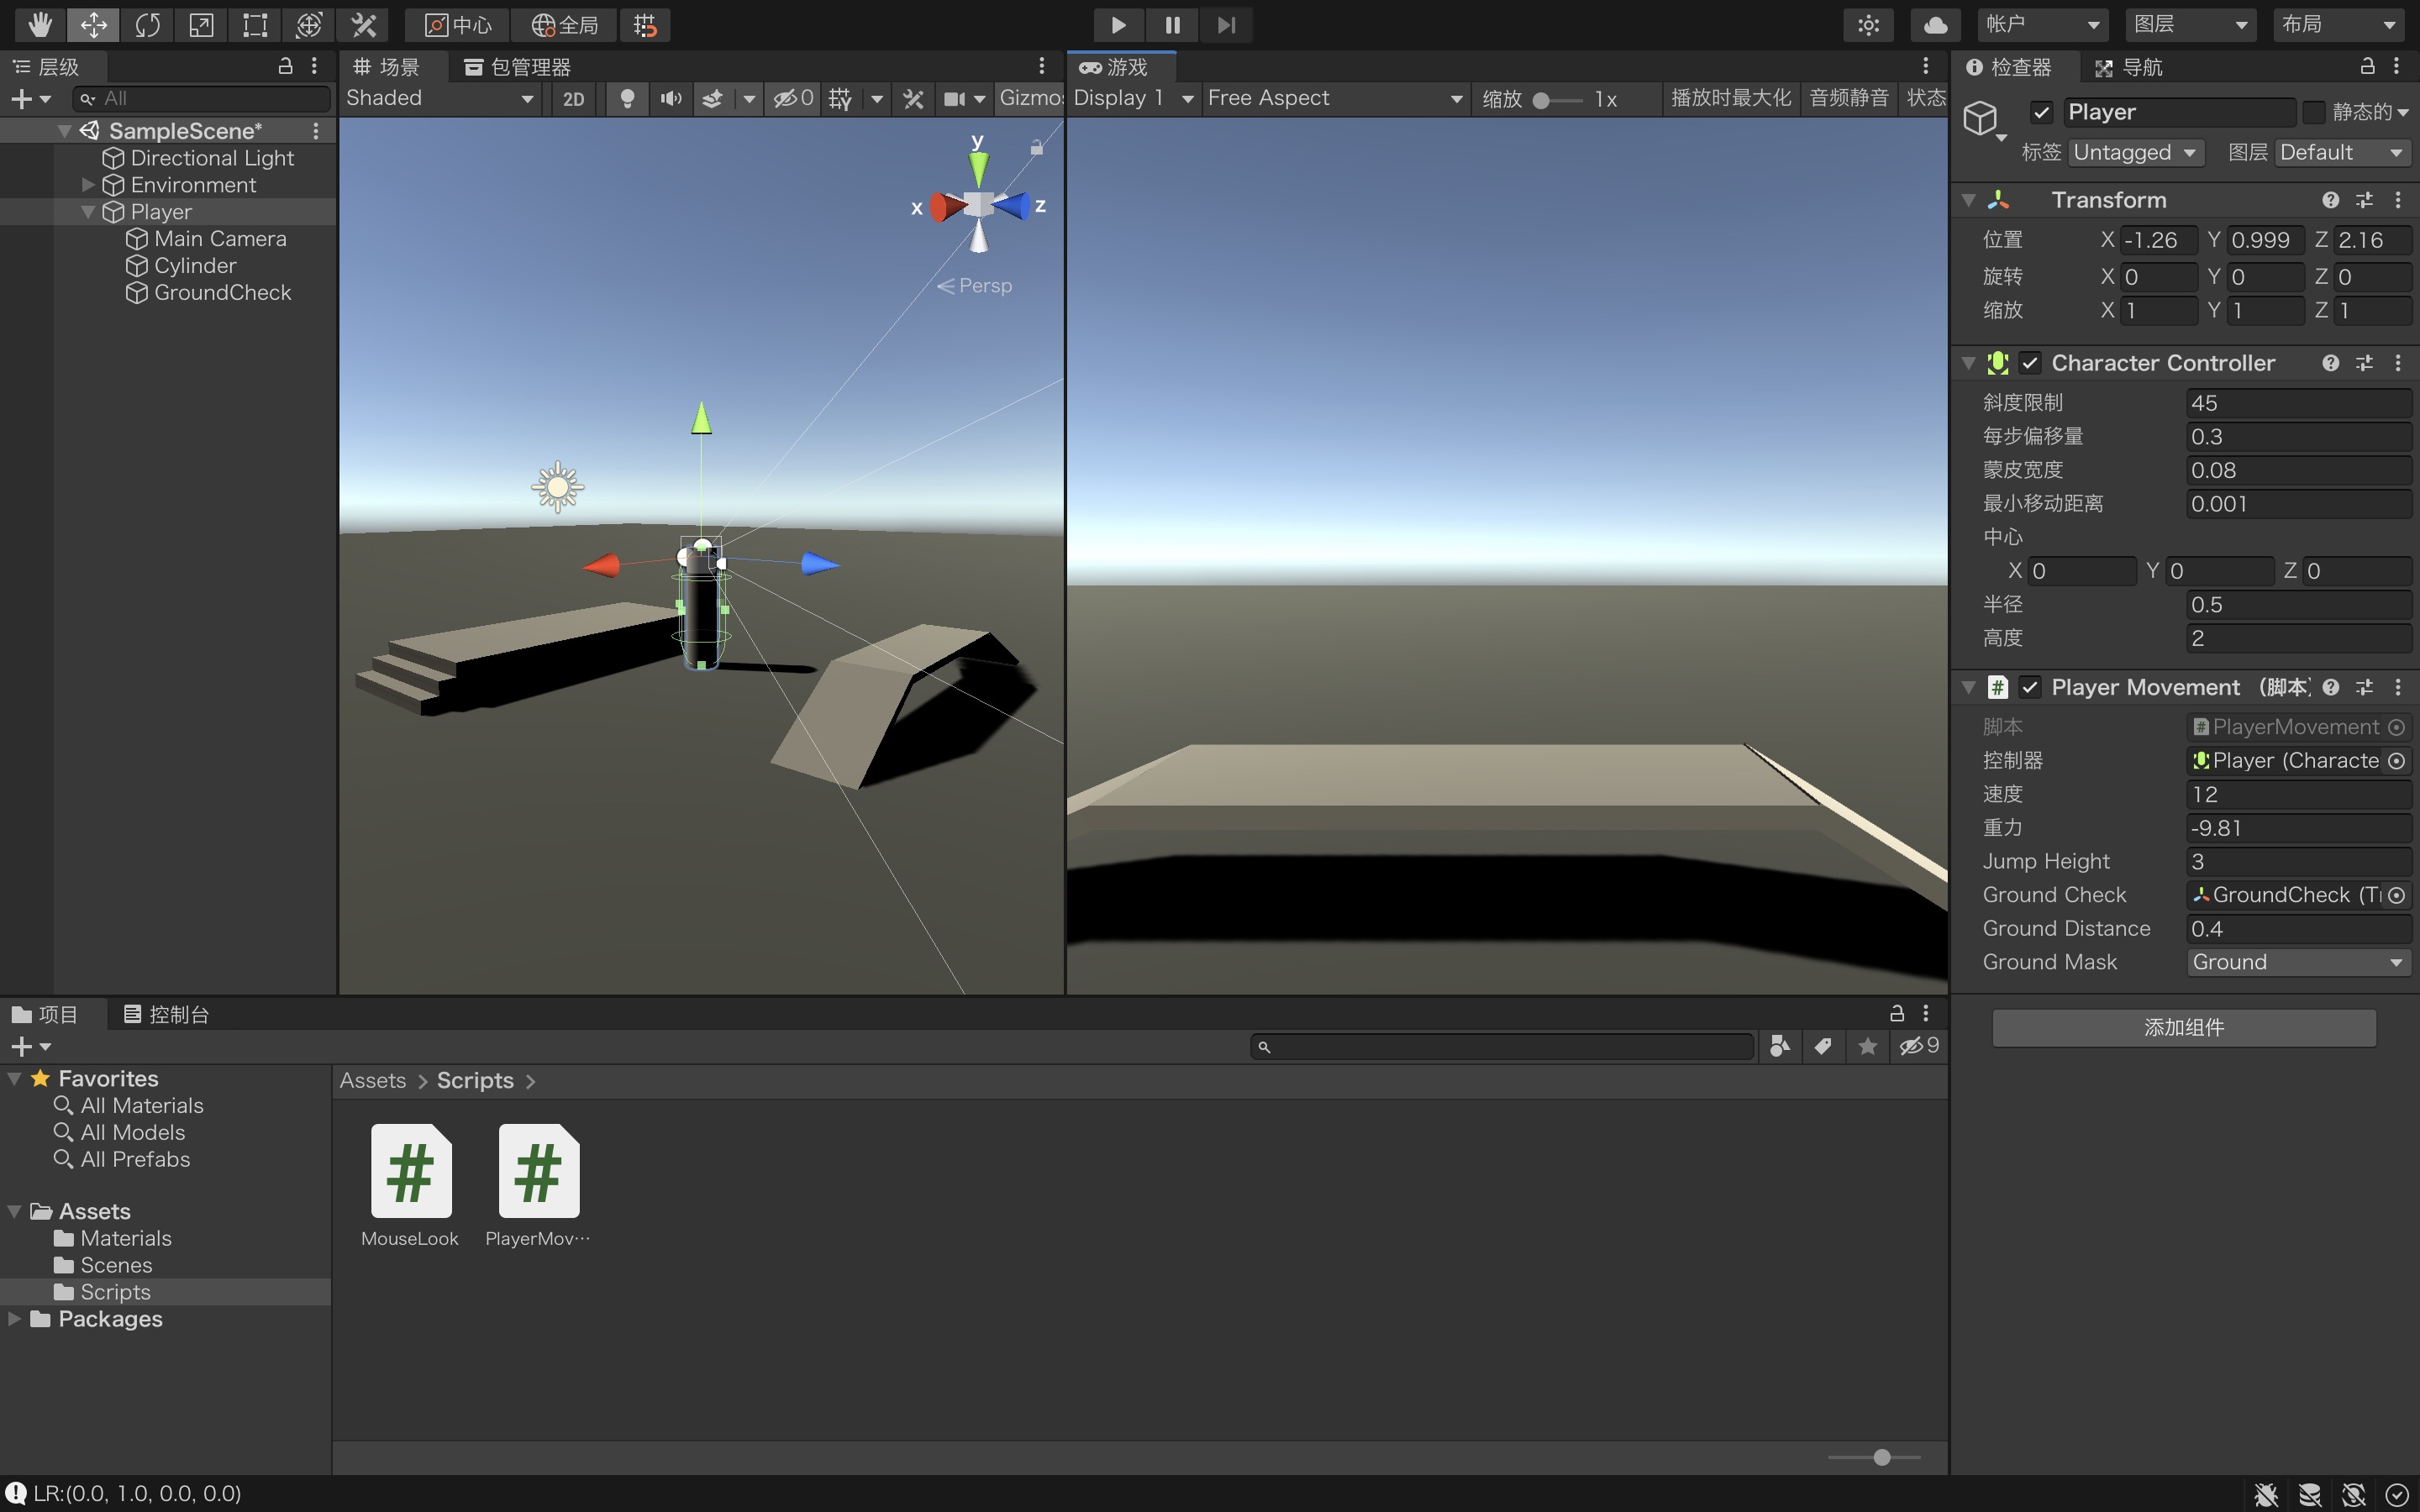Toggle scene audio speaker icon
The height and width of the screenshot is (1512, 2420).
click(x=671, y=98)
